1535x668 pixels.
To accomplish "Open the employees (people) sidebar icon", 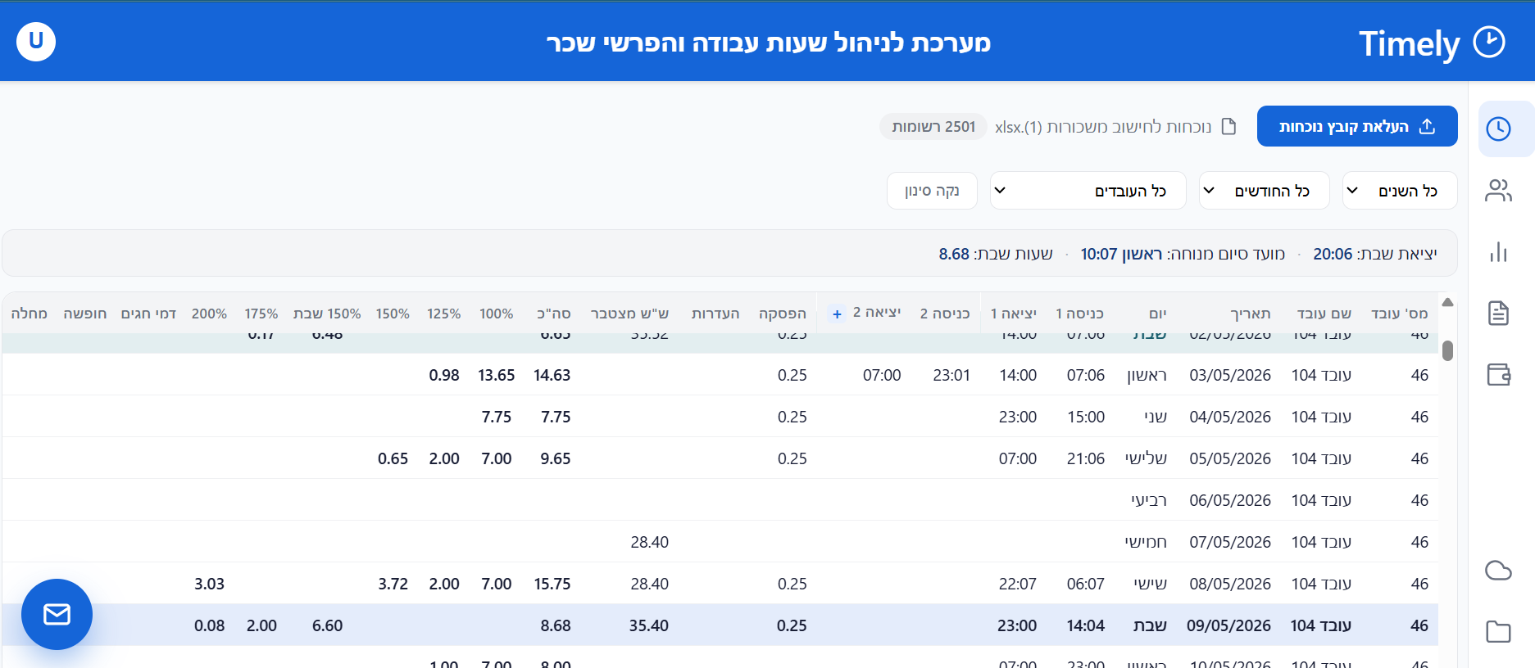I will tap(1498, 191).
